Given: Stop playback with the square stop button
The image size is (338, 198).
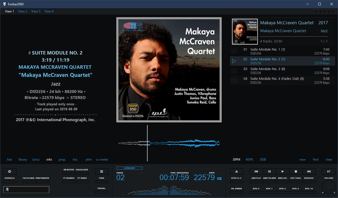Looking at the screenshot, I should point(296,172).
